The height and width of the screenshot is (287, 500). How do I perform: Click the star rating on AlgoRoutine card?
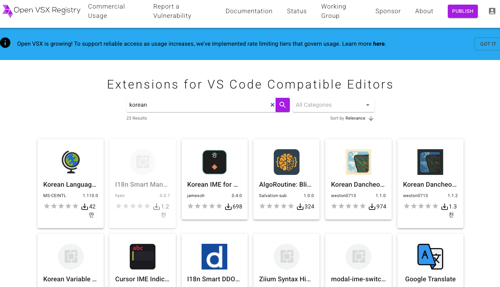coord(277,206)
